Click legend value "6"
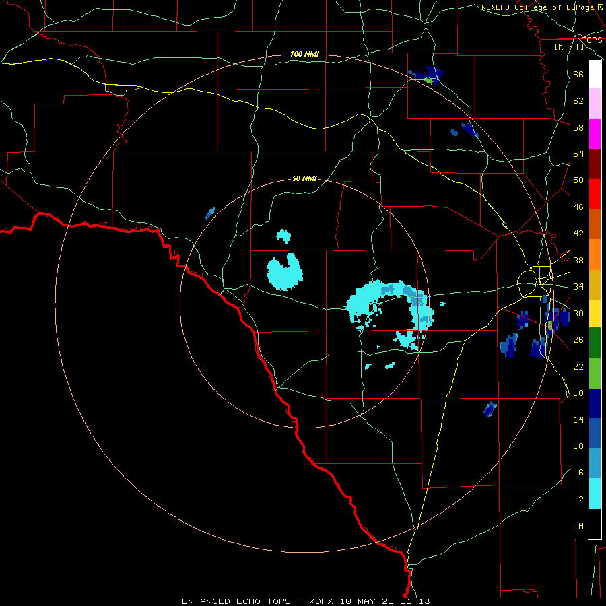 (581, 472)
